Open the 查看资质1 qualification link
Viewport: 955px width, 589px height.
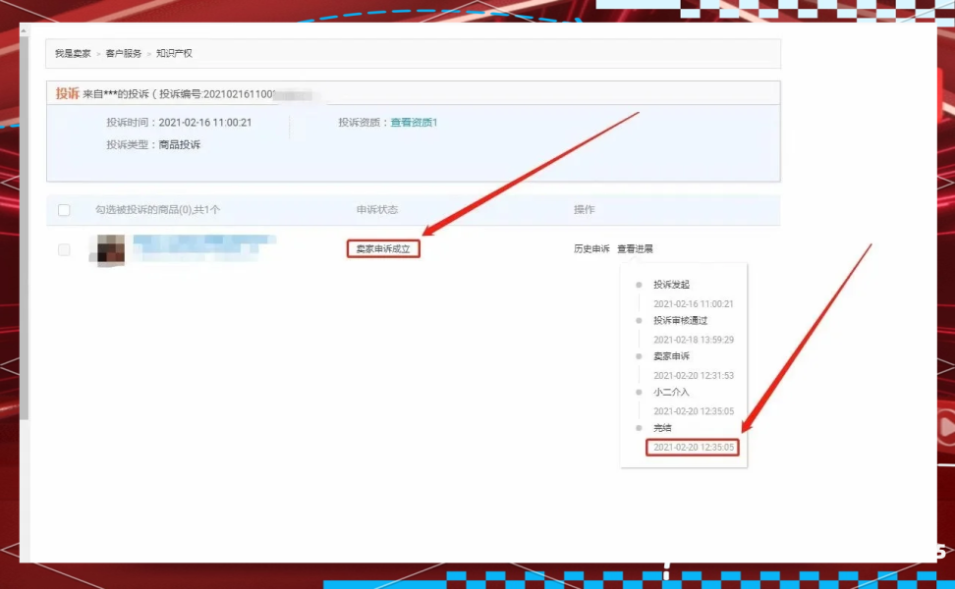pyautogui.click(x=414, y=123)
